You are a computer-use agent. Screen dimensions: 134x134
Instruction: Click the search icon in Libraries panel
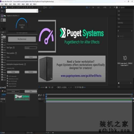118,36
